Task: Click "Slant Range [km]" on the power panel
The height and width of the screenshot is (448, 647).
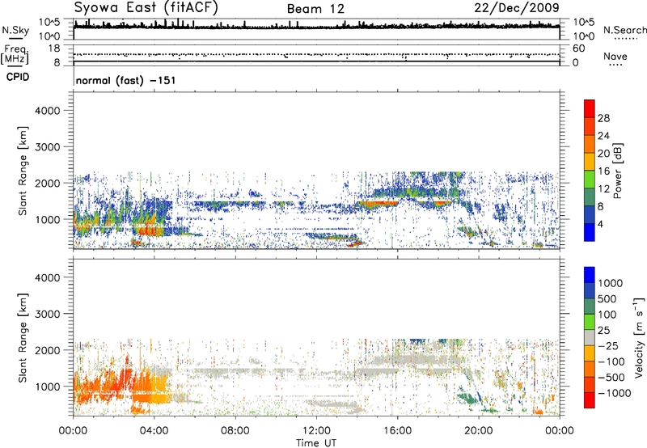Action: (x=23, y=171)
